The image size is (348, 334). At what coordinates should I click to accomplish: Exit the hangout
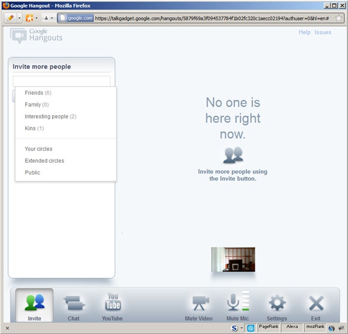pyautogui.click(x=316, y=308)
